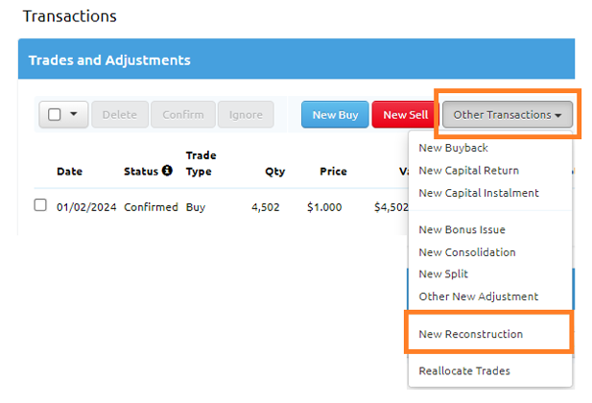Select New Consolidation menu item

[467, 252]
